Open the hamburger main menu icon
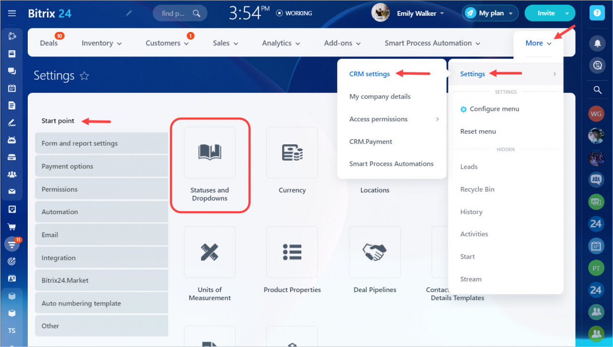613x347 pixels. (12, 13)
